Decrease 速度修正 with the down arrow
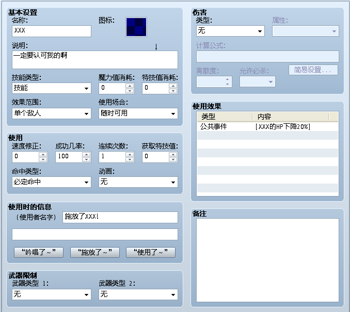Screen dimensions: 350x312 43,159
